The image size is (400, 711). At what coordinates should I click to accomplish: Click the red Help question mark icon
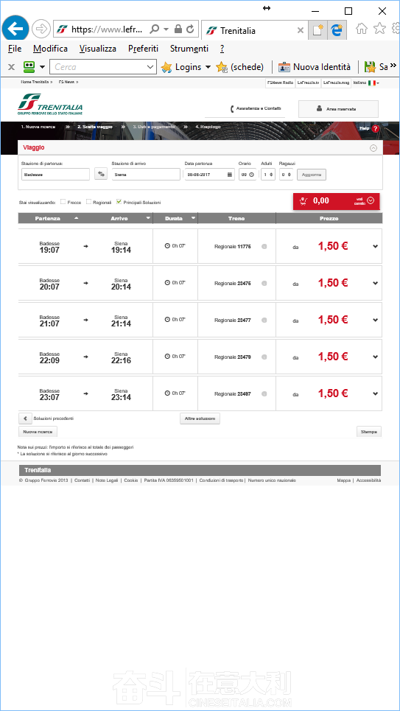[375, 128]
